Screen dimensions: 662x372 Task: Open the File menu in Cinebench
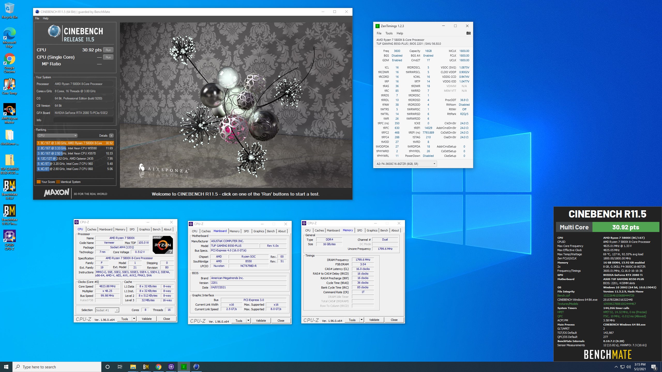click(x=37, y=18)
